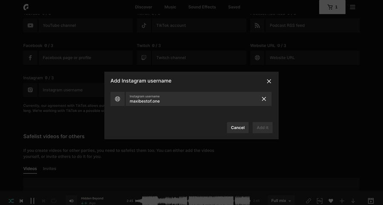Click the YouTube channel field
Screen dimensions: 383x205
pyautogui.click(x=86, y=25)
